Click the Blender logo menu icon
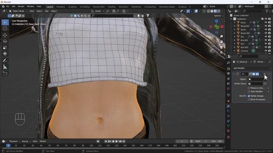The height and width of the screenshot is (153, 273). (3, 7)
